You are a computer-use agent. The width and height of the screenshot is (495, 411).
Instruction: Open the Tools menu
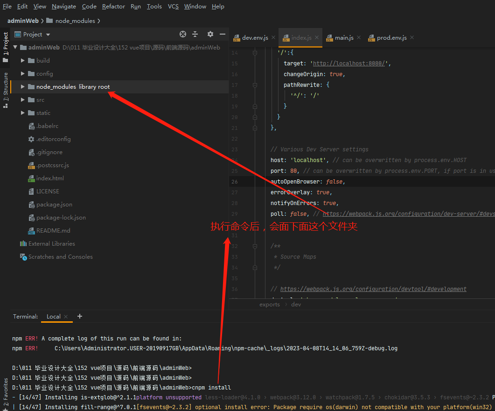pyautogui.click(x=154, y=7)
